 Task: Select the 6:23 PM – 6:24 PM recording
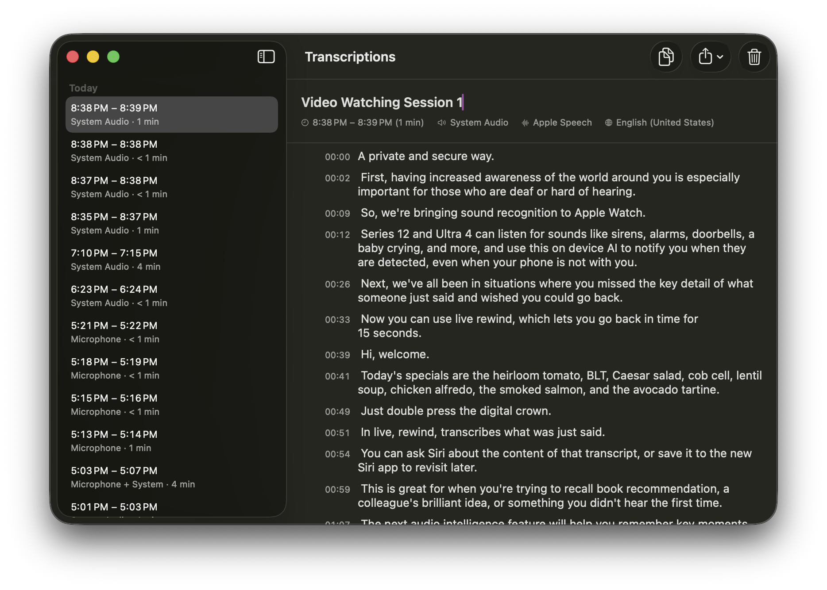tap(172, 296)
